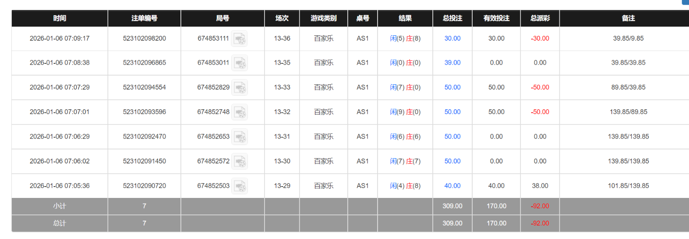View video replay for round 674852653
689x239 pixels.
pyautogui.click(x=239, y=137)
